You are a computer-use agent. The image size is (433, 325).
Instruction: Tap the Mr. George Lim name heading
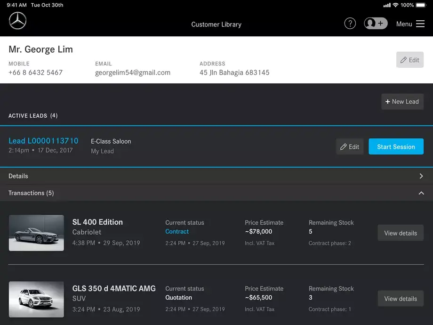(40, 49)
